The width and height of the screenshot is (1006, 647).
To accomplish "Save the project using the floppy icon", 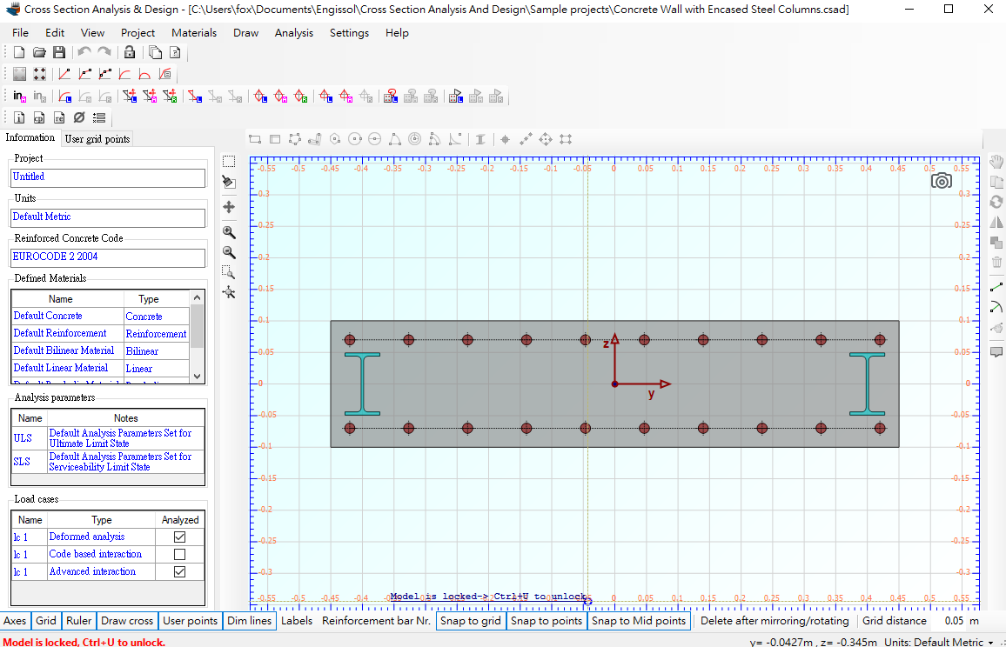I will tap(59, 52).
